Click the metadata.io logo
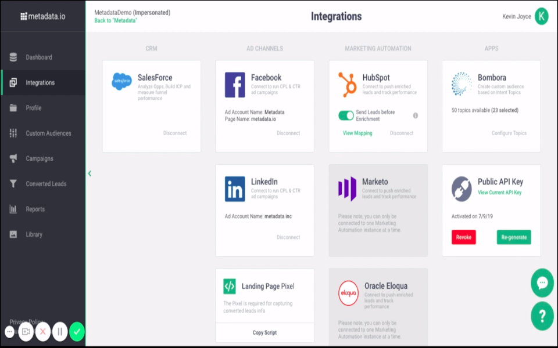The width and height of the screenshot is (558, 348). (42, 16)
